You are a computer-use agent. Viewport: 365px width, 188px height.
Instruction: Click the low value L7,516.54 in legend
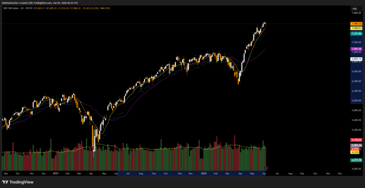[x=64, y=9]
